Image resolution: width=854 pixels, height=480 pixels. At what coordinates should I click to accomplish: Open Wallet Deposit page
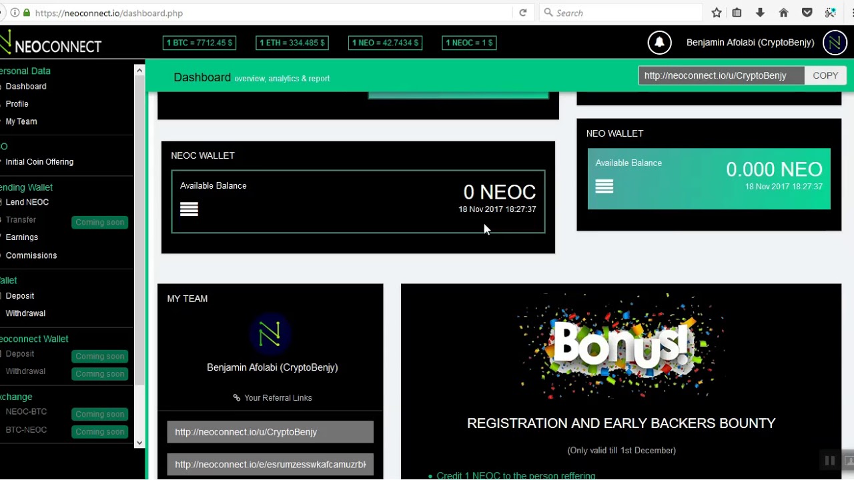(x=20, y=296)
